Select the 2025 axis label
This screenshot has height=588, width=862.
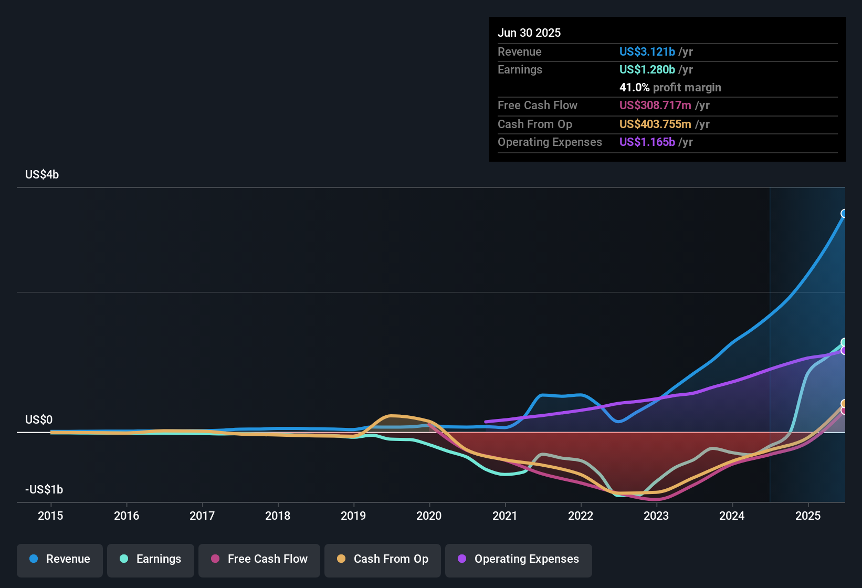tap(807, 516)
